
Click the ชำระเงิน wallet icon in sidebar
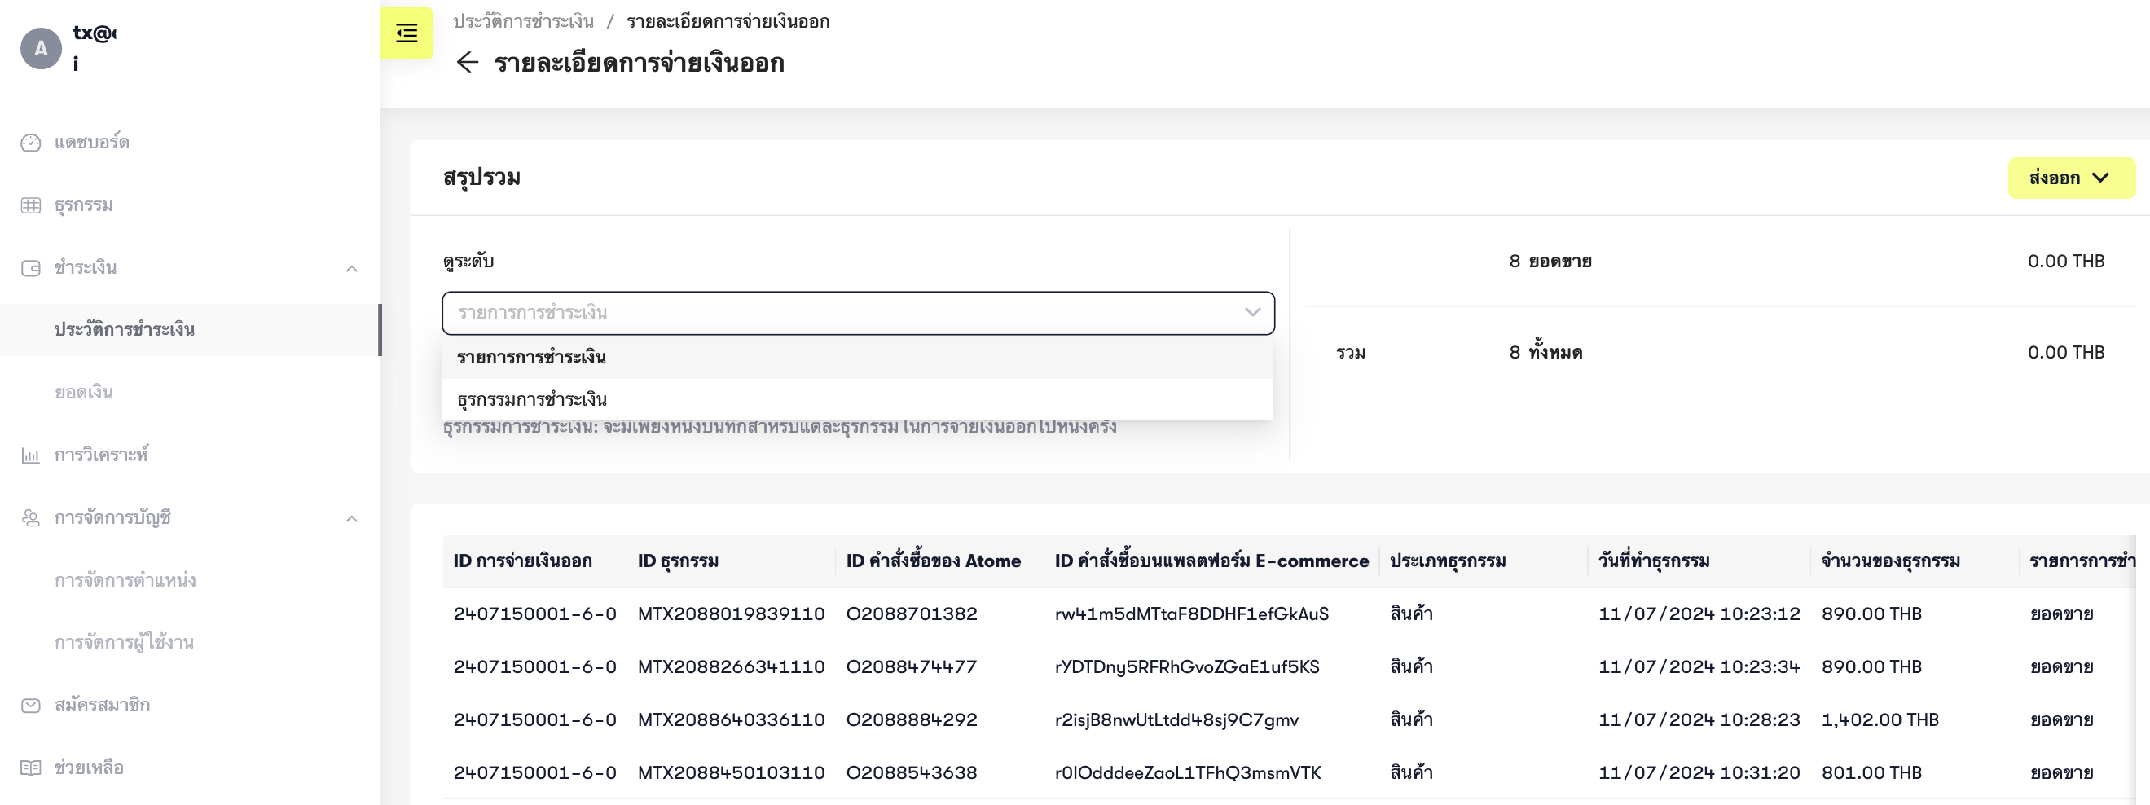coord(31,268)
